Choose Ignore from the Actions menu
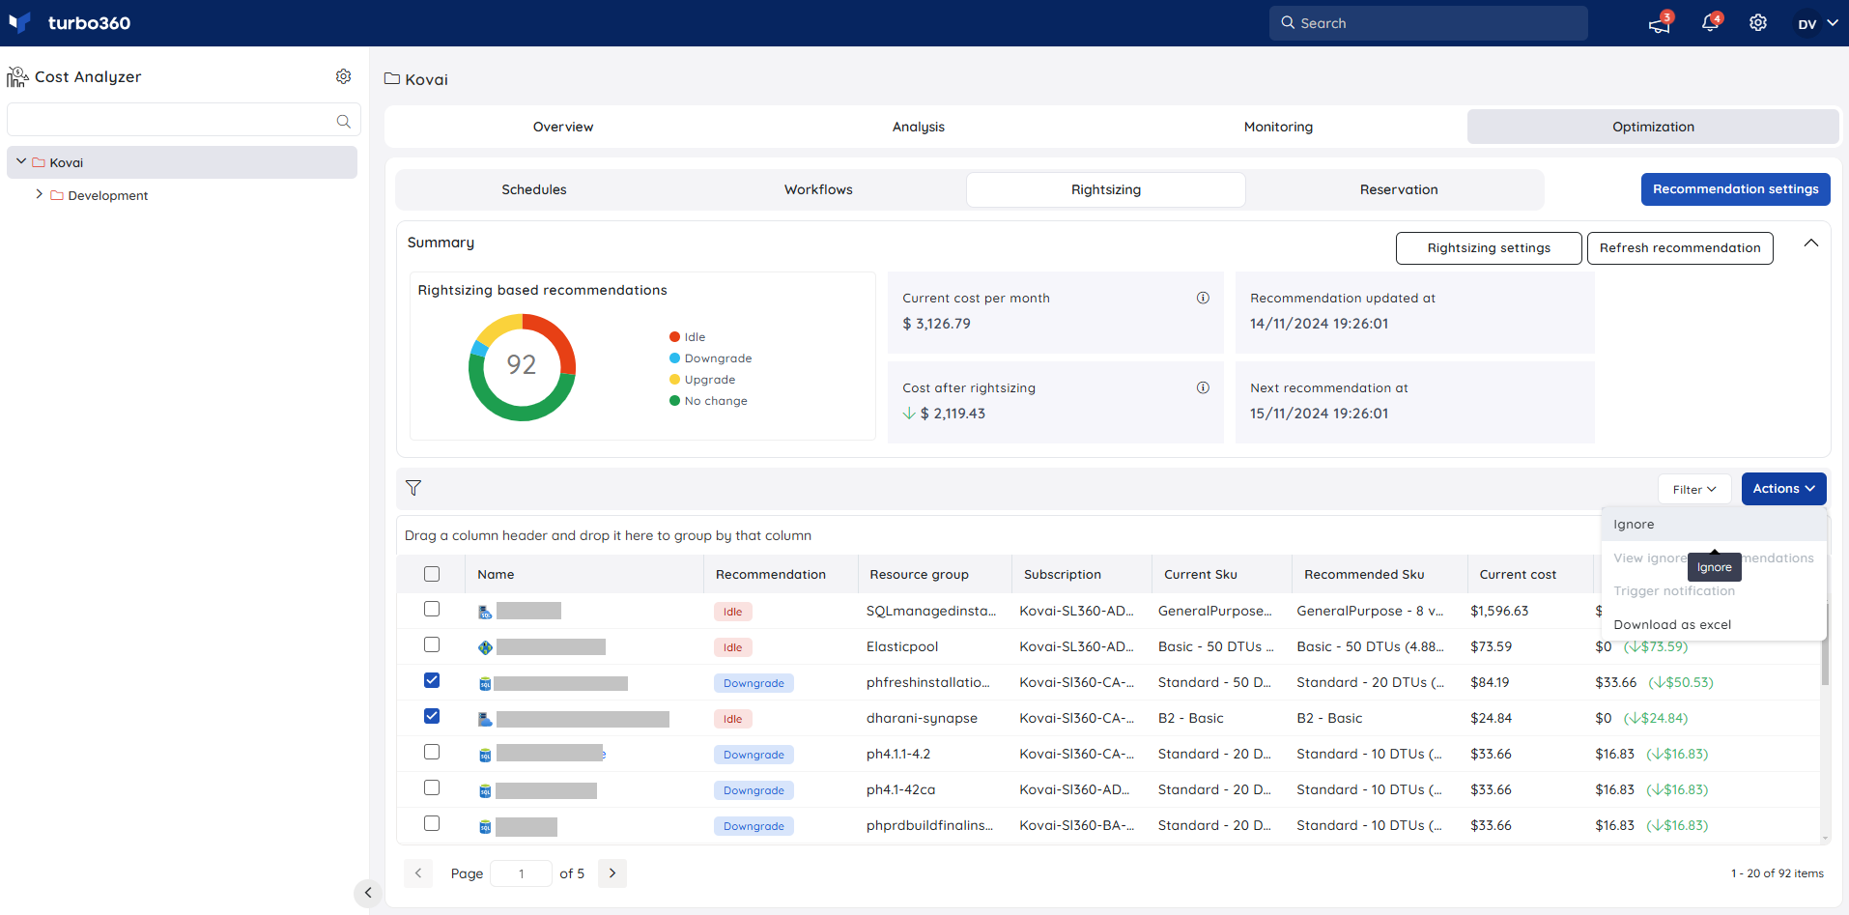The width and height of the screenshot is (1849, 915). [1714, 525]
